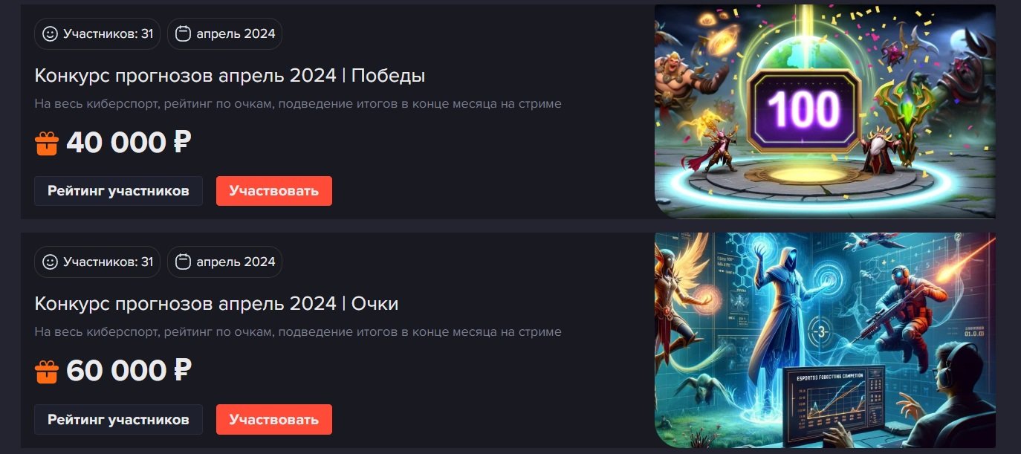The height and width of the screenshot is (454, 1021).
Task: Open title Конкурс прогнозов апрель 2024 | Очки
Action: click(x=216, y=304)
